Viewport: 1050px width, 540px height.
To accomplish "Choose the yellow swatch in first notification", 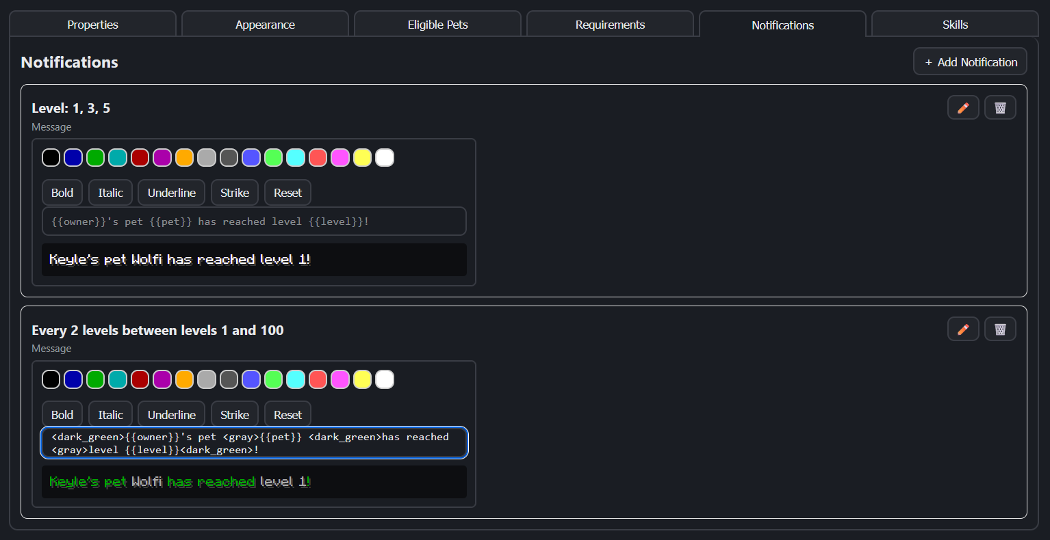I will coord(363,158).
